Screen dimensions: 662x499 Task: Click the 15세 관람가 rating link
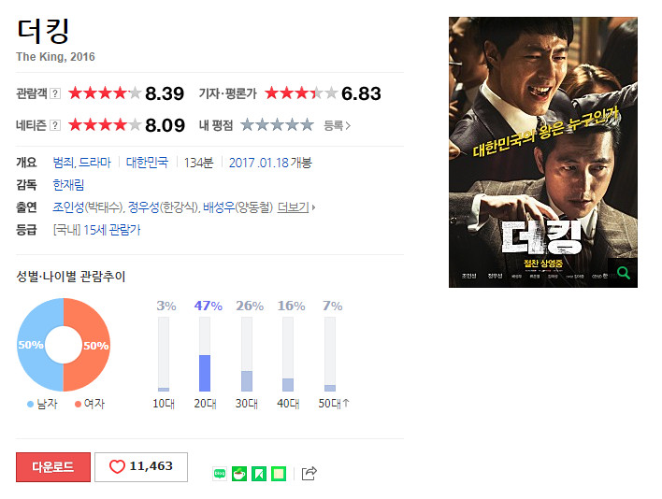tap(112, 230)
